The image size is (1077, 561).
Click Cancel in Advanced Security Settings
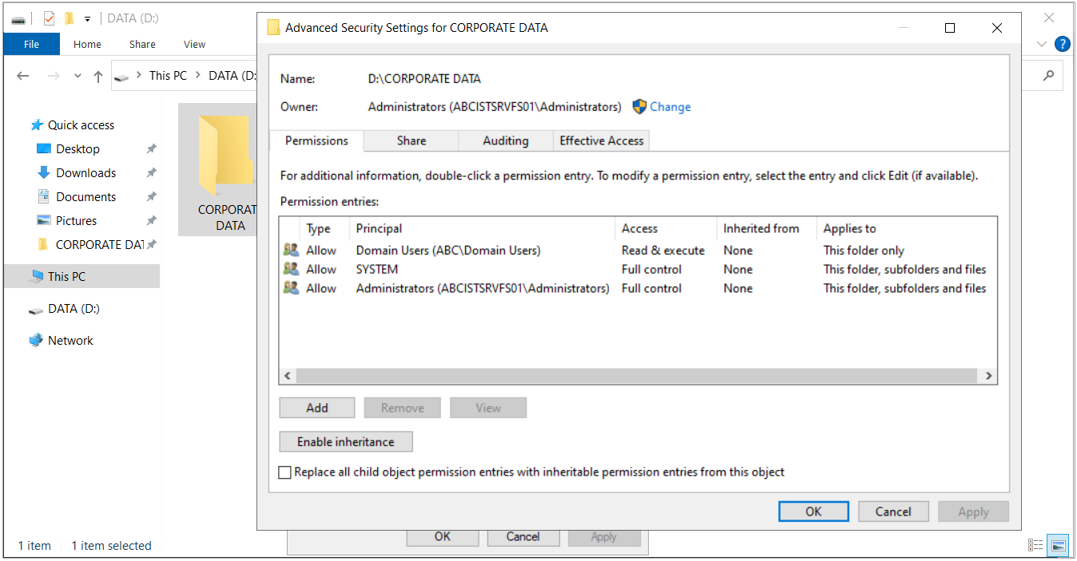click(893, 512)
